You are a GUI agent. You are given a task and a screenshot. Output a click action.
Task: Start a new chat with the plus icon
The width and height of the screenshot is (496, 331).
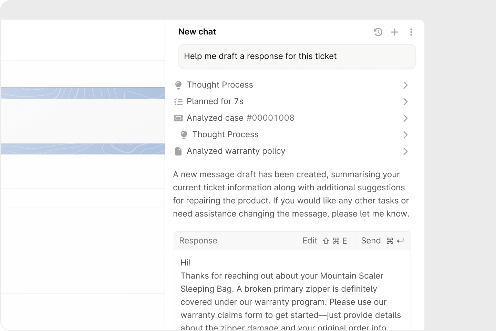click(x=395, y=32)
